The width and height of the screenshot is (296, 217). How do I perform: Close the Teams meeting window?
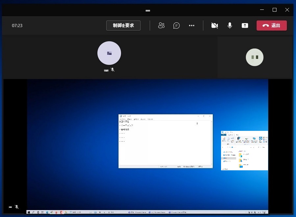pyautogui.click(x=287, y=10)
